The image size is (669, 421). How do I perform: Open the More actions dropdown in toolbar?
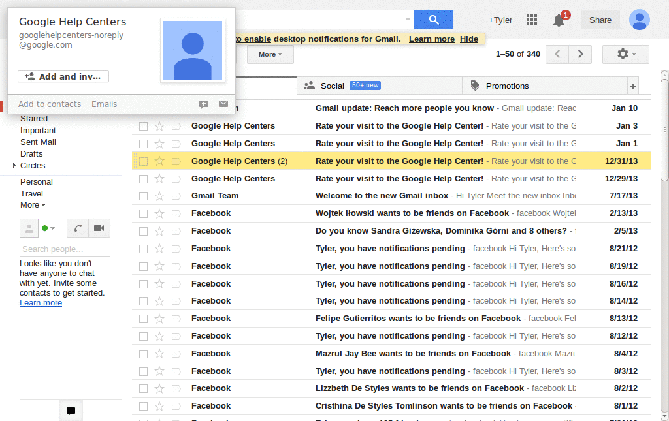point(270,54)
